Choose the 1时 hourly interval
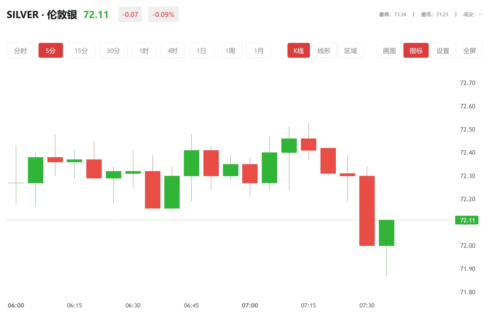This screenshot has width=489, height=325. [144, 50]
